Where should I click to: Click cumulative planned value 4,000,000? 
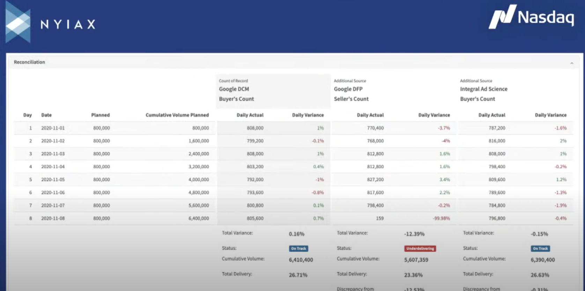199,180
